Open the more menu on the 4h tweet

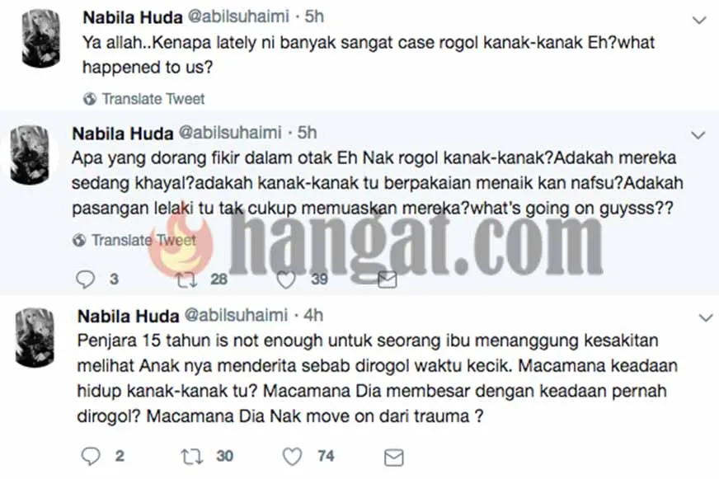[x=705, y=317]
